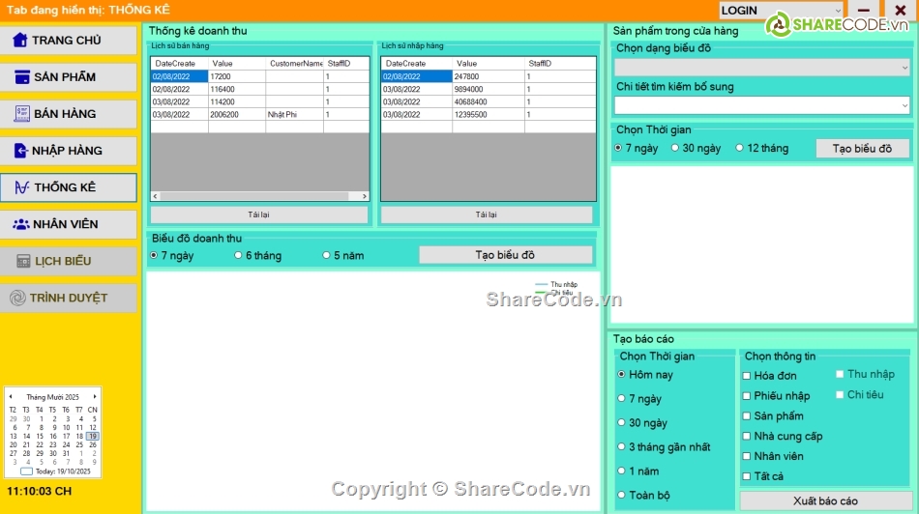Expand the Chi tiết tìm kiếm bổ sung dropdown

[x=762, y=105]
